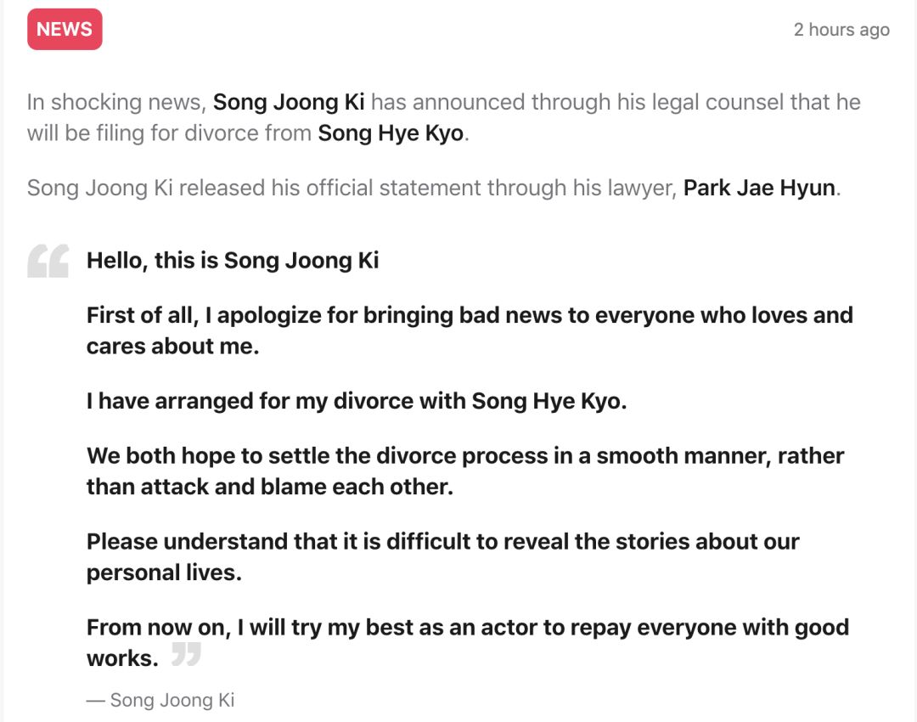Click the "— Song Joong Ki" quote attribution
Image resolution: width=917 pixels, height=722 pixels.
pyautogui.click(x=160, y=700)
